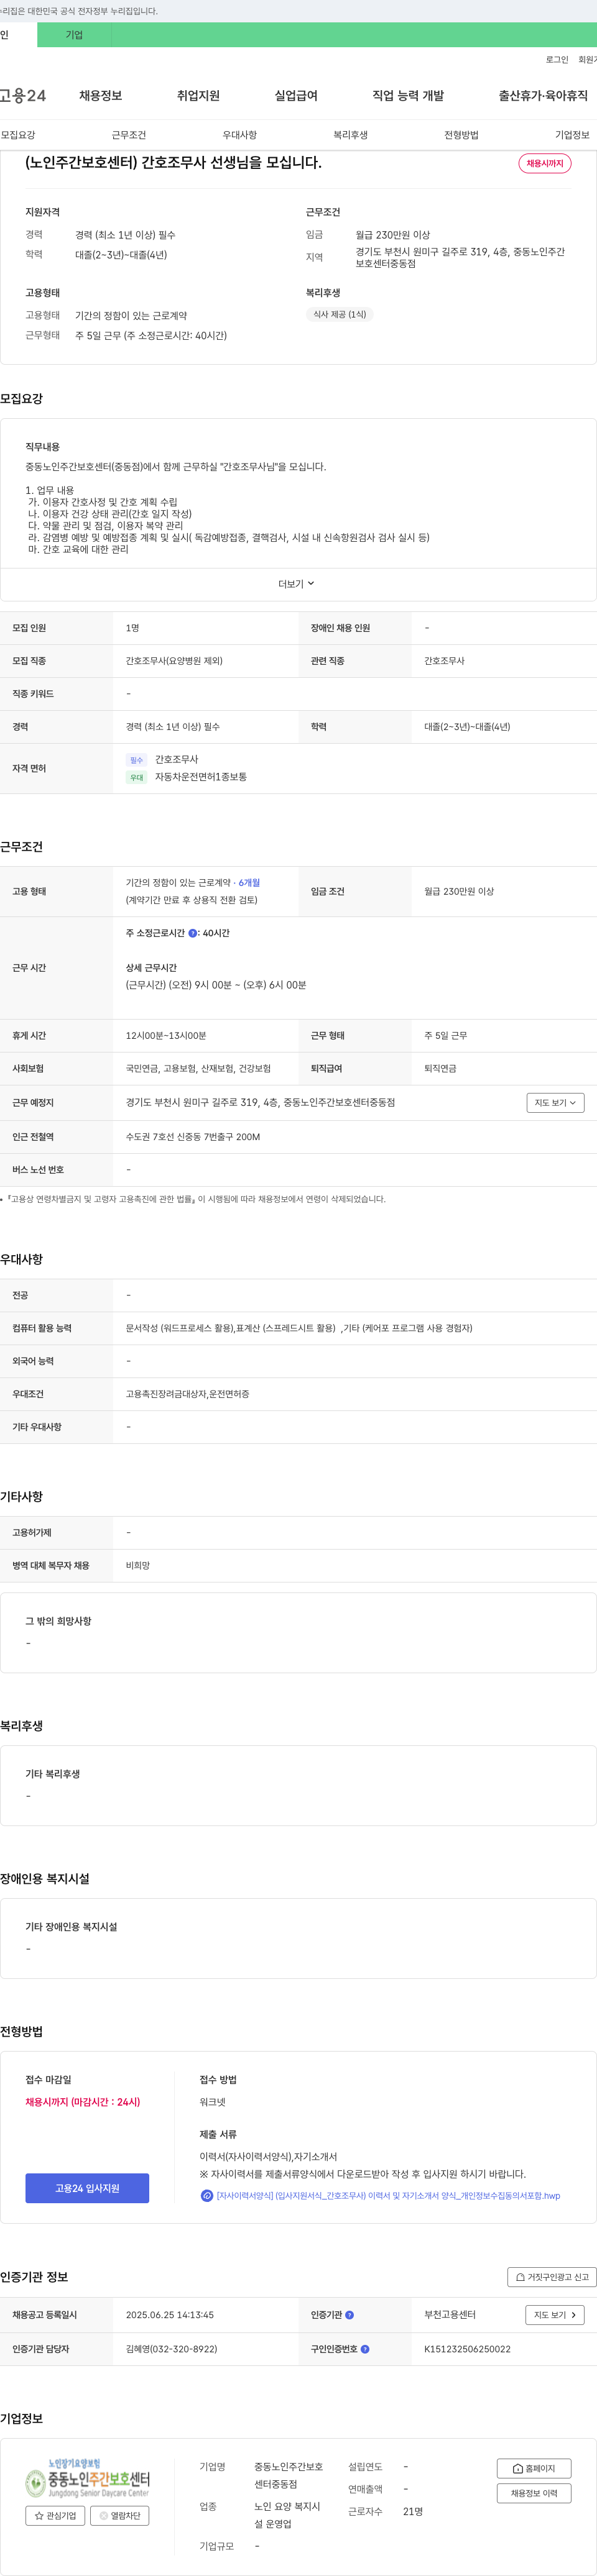Screen dimensions: 597x2576
Task: Click 21명 employee count in 기업정보
Action: (413, 2511)
